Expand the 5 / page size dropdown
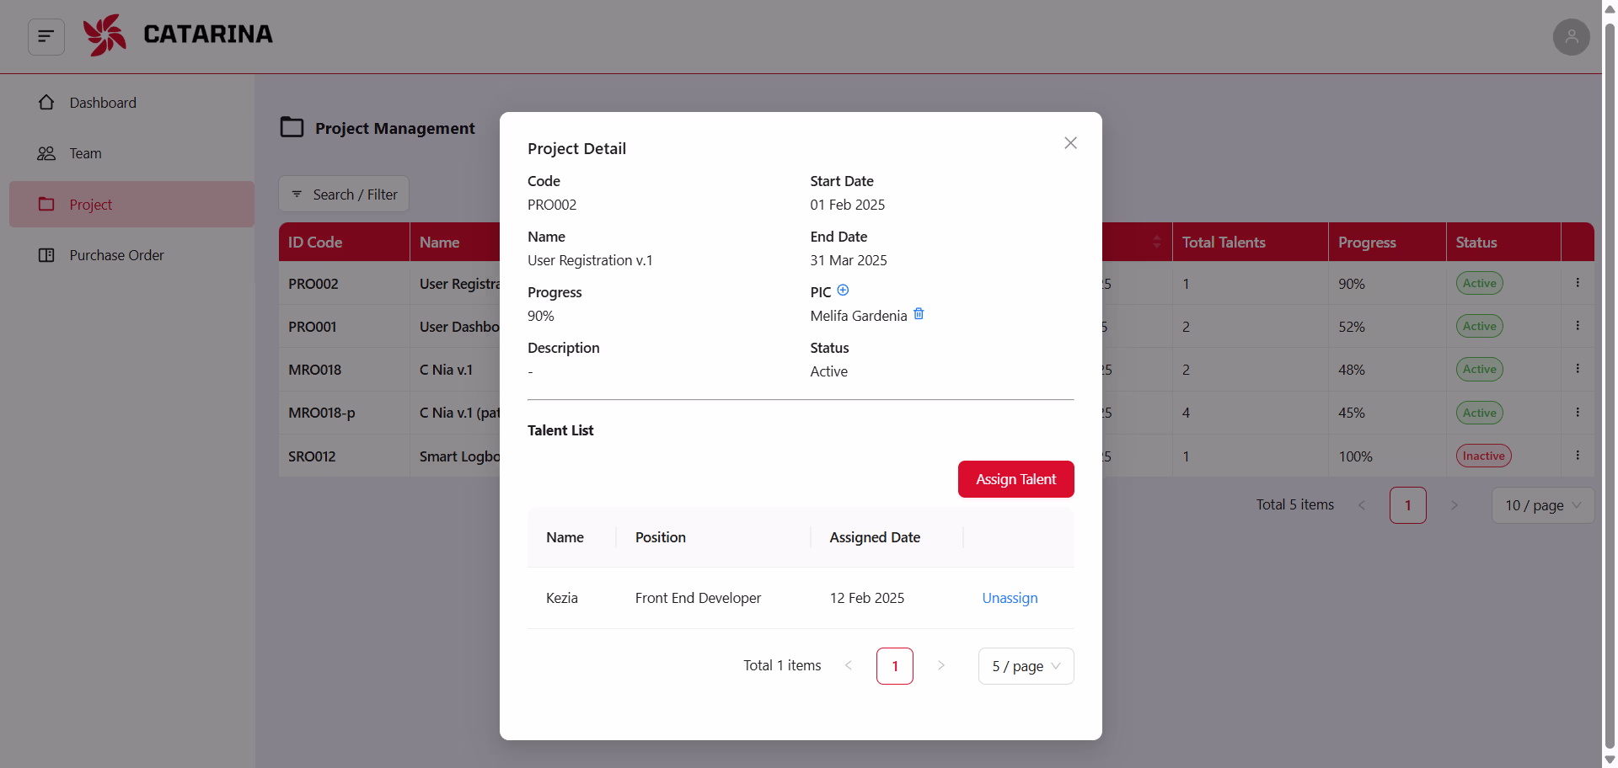1618x768 pixels. pos(1026,666)
